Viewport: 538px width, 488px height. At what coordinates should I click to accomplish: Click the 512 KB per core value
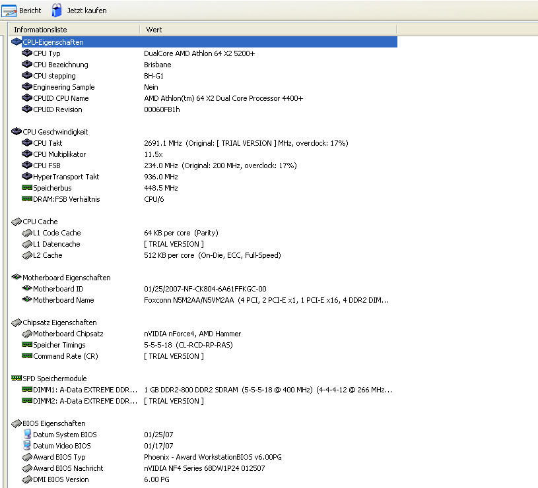[x=213, y=255]
